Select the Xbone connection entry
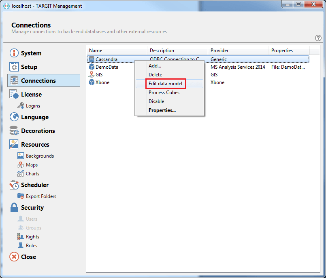 (102, 82)
